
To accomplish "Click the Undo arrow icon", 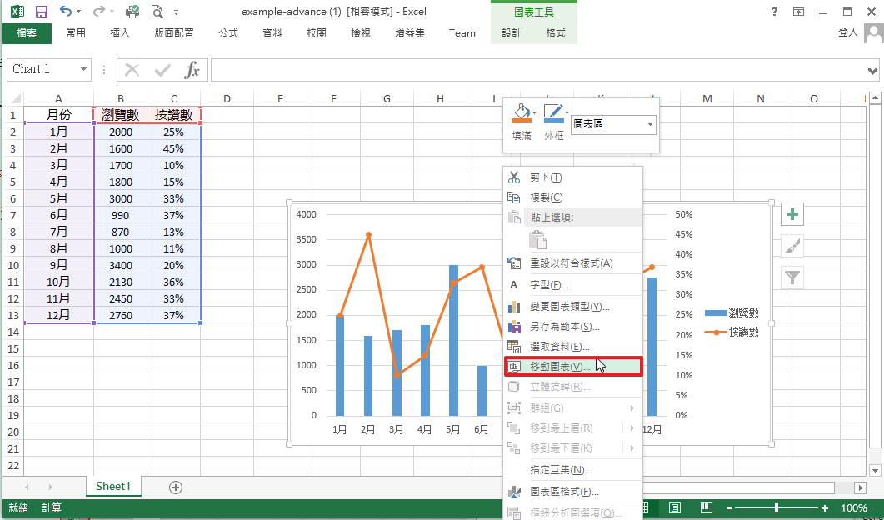I will pos(67,12).
